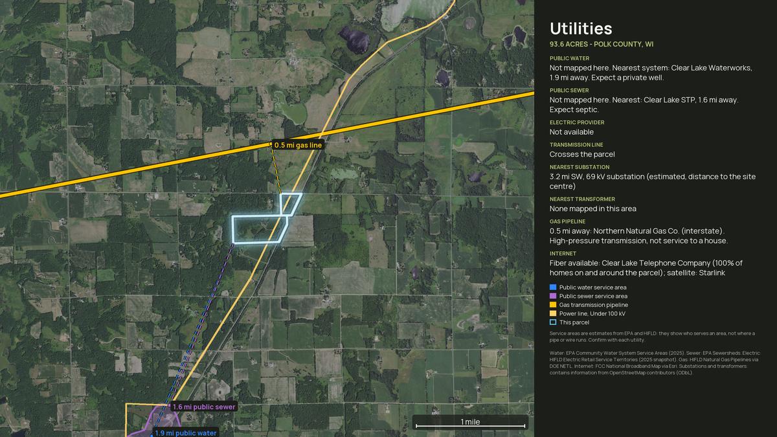Viewport: 777px width, 437px height.
Task: Click the "This parcel" legend label
Action: click(x=574, y=322)
